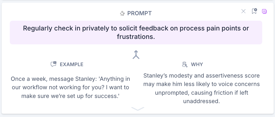Select the WHY section heading

point(197,64)
